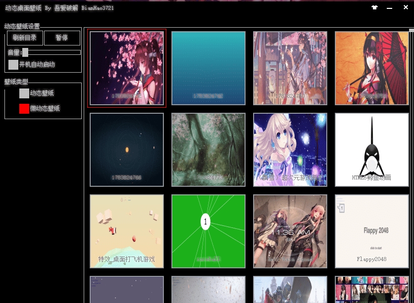Viewport: 414px width, 303px height.
Task: Pick the castle and knight wallpaper at bottom
Action: point(290,290)
